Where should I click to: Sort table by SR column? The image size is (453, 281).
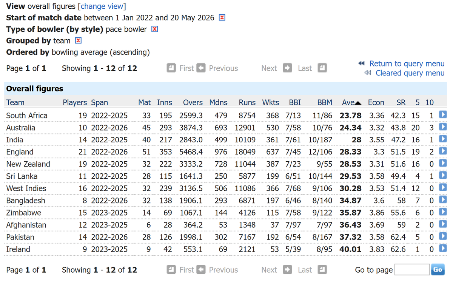coord(401,102)
